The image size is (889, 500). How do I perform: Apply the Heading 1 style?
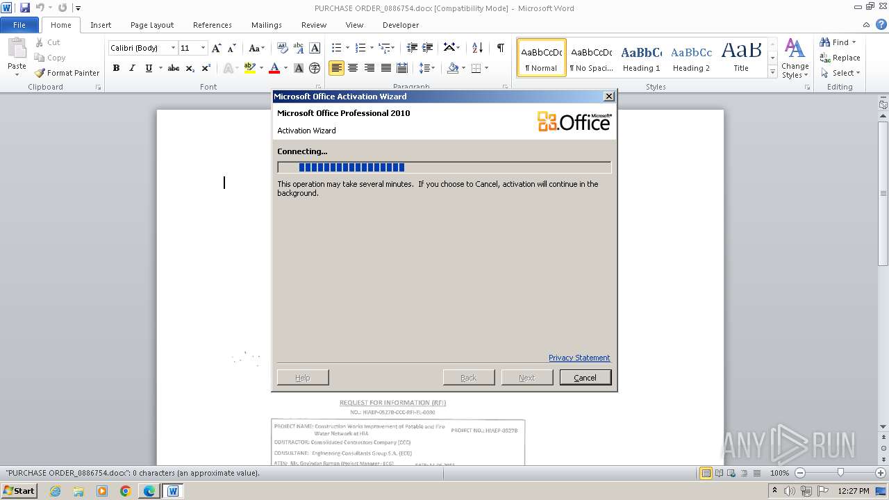click(x=641, y=58)
